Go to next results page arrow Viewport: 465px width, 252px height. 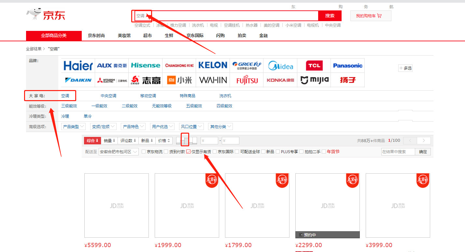point(424,140)
